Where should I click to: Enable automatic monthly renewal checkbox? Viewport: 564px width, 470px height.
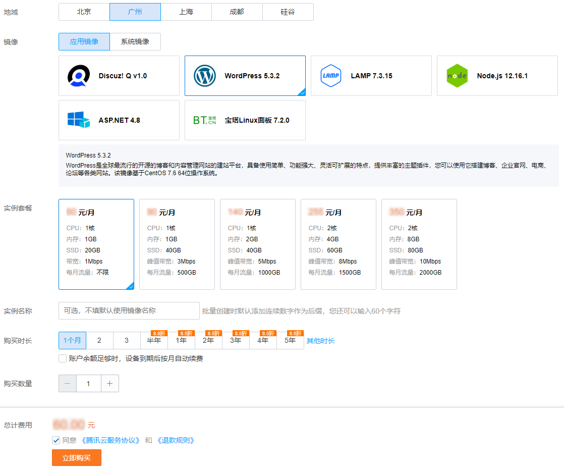tap(62, 358)
